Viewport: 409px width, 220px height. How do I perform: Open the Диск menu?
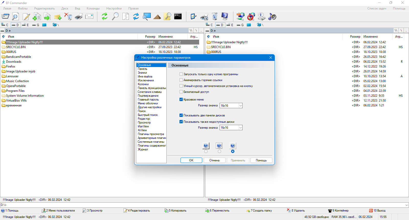tap(65, 8)
